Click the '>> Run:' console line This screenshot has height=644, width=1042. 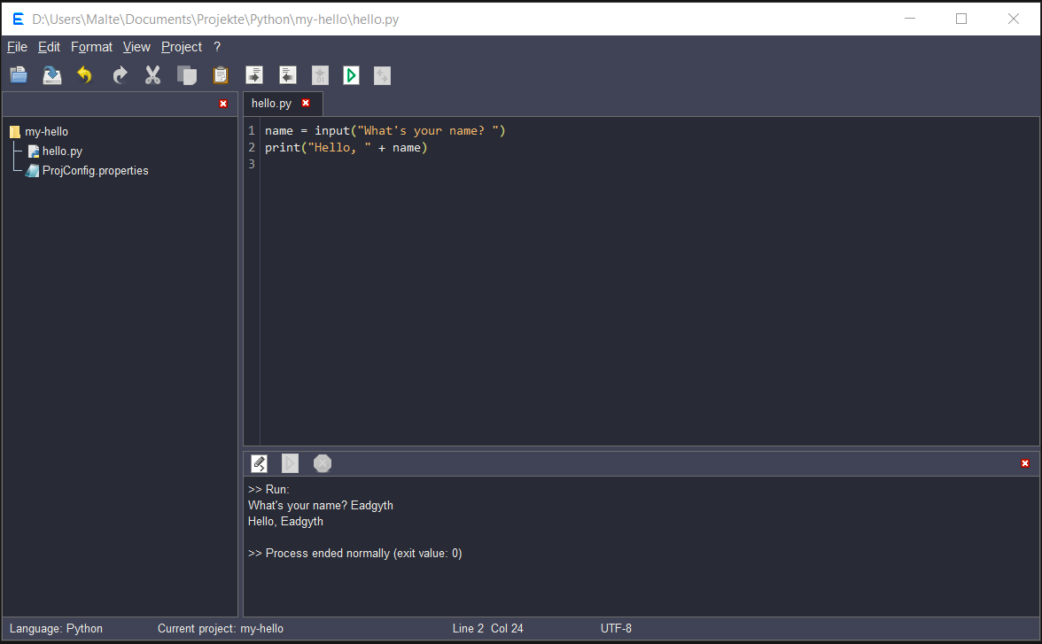[268, 490]
